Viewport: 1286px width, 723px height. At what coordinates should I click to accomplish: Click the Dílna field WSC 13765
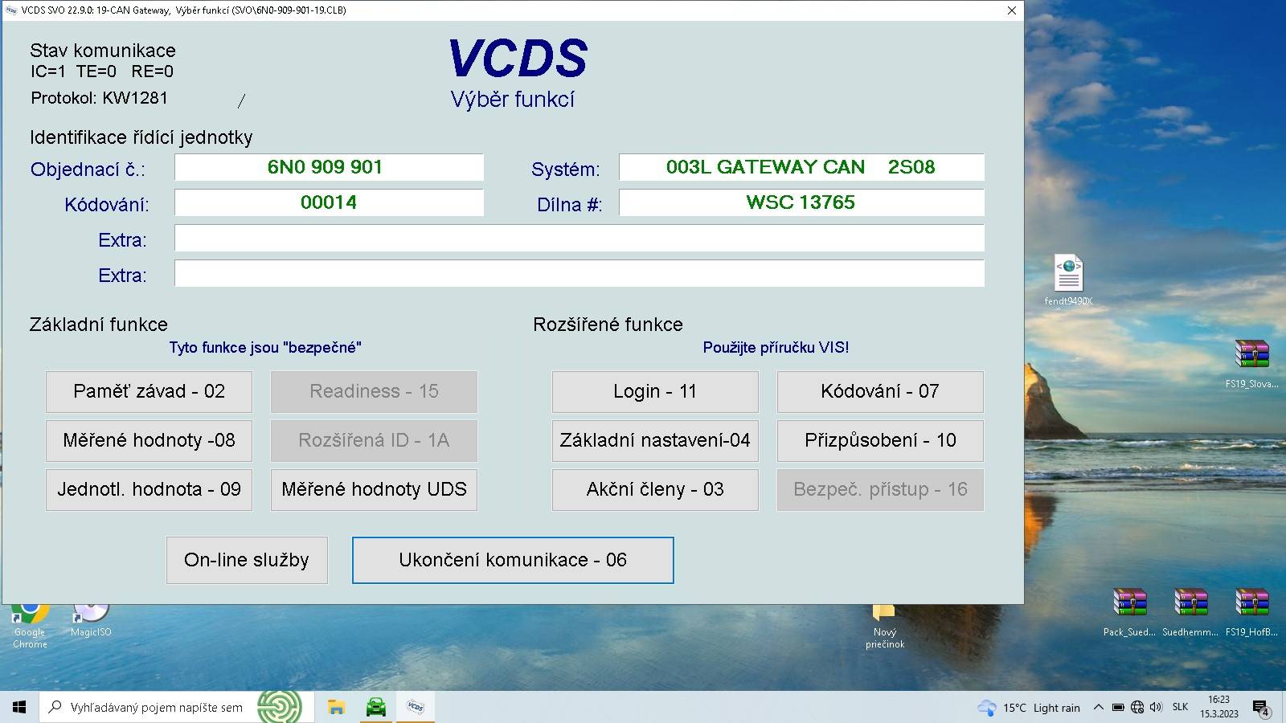pos(801,202)
